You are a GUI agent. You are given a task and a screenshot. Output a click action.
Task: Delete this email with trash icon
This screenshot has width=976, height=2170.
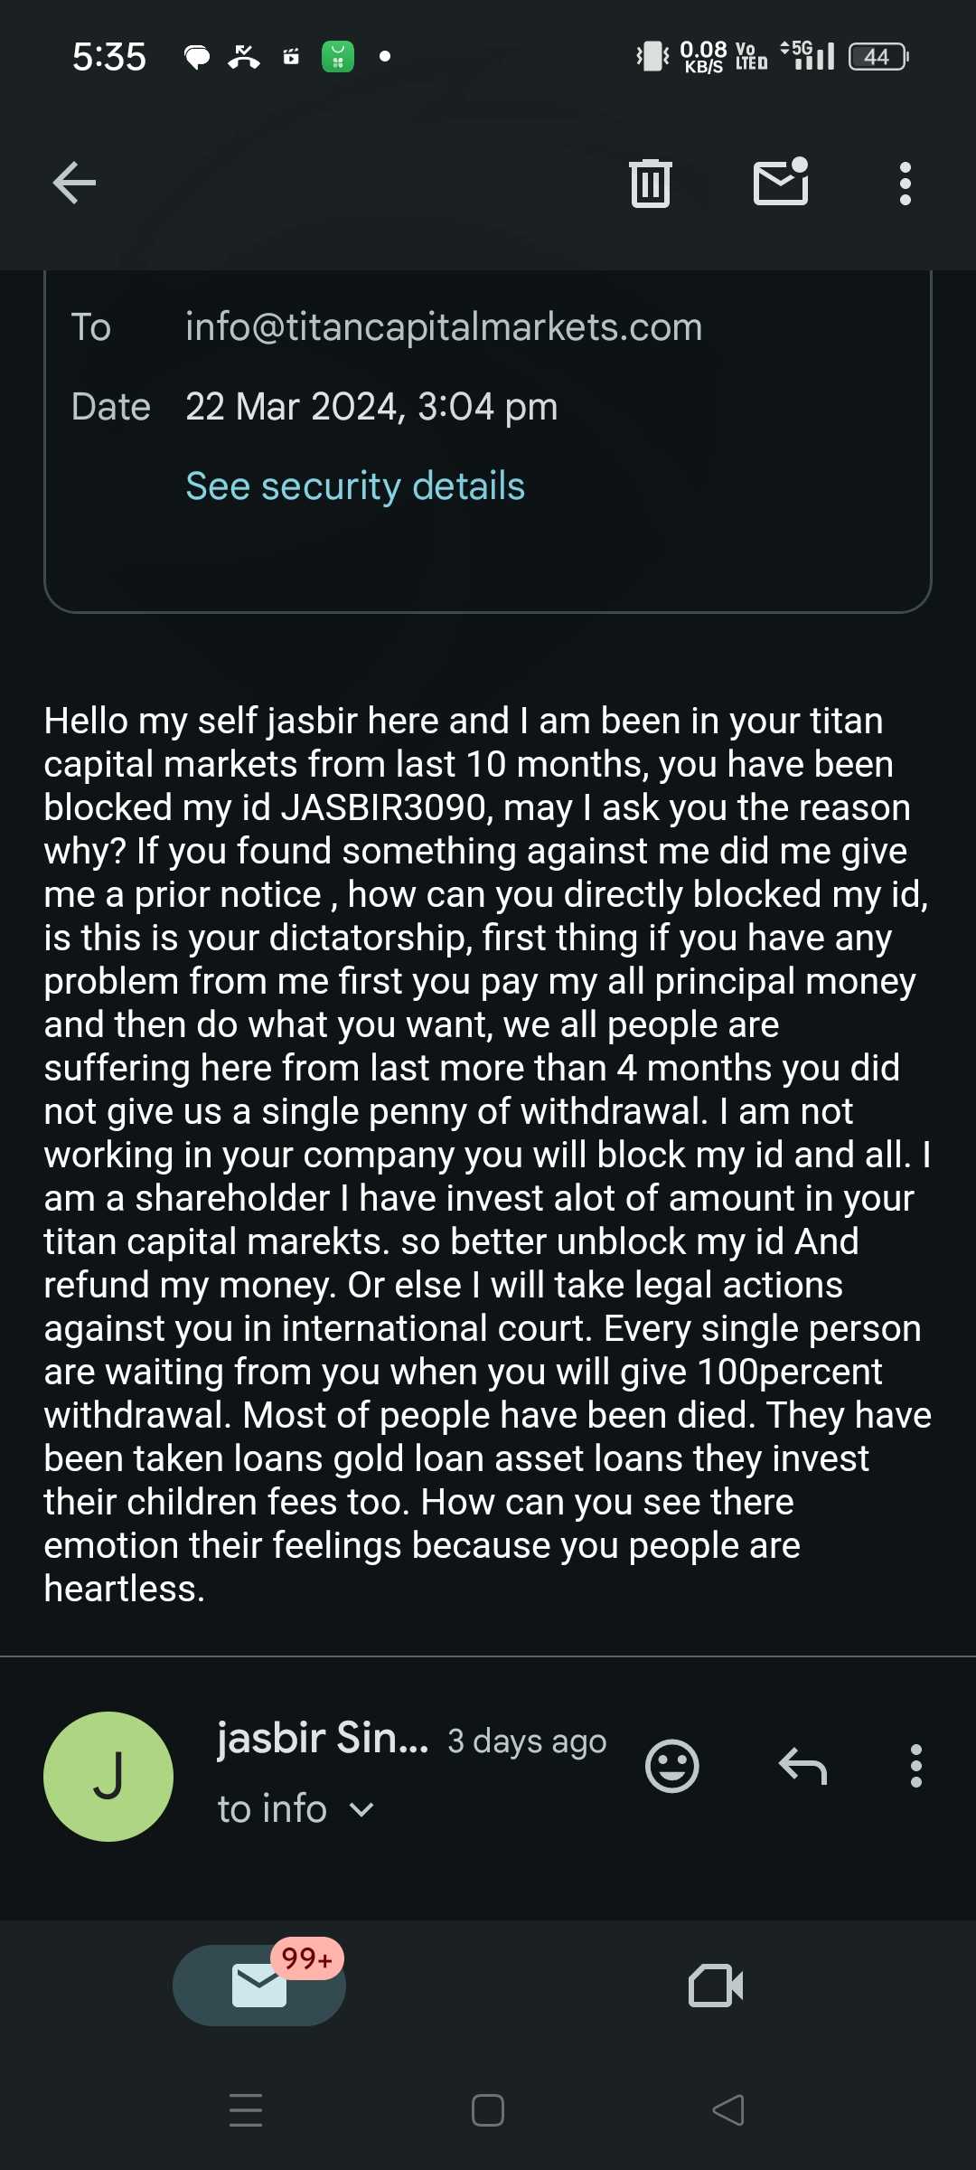(650, 184)
